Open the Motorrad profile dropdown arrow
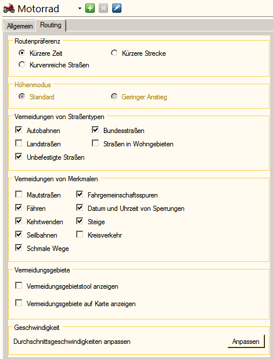The height and width of the screenshot is (359, 273). [80, 9]
